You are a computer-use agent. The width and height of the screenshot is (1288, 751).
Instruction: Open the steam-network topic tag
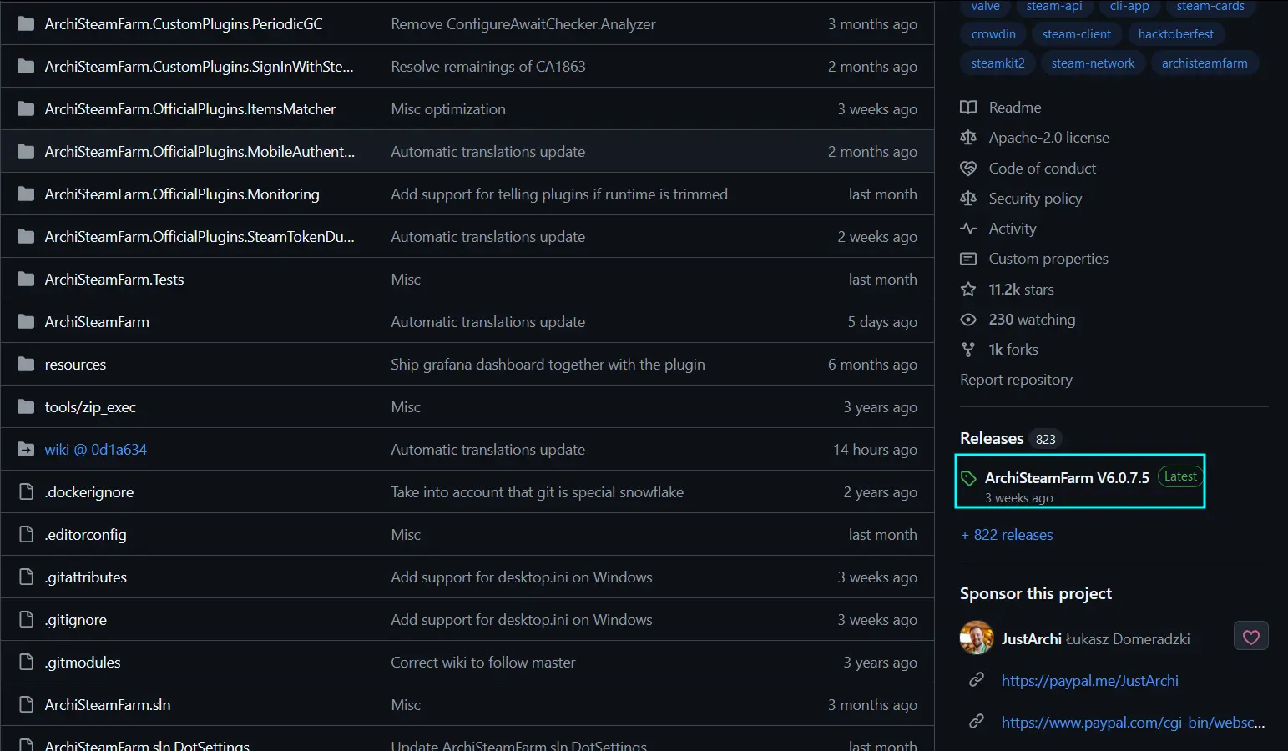tap(1093, 63)
